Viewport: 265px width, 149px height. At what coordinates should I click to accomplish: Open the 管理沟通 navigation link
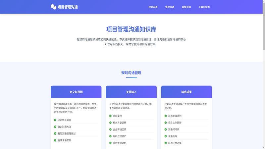pos(170,7)
